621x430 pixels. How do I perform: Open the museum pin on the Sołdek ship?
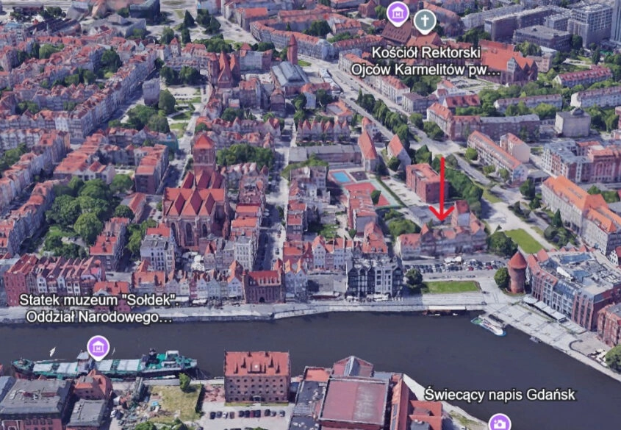pyautogui.click(x=98, y=346)
